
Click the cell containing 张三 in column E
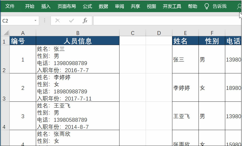click(x=185, y=60)
